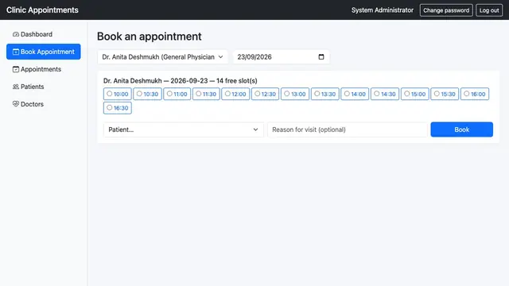Select the 14:00 time slot

(355, 94)
